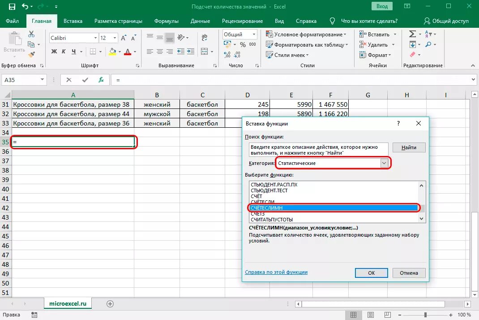Open font size 12 dropdown
This screenshot has width=479, height=320.
[115, 38]
